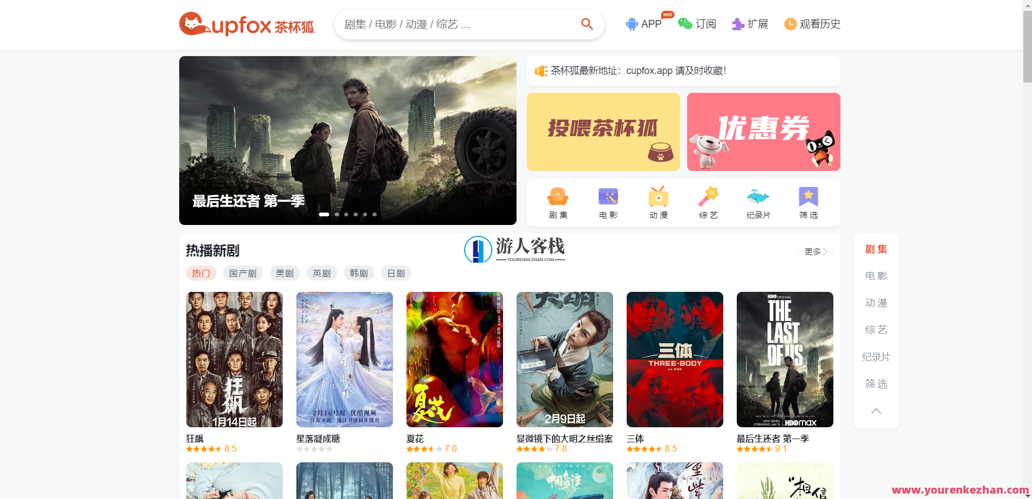
Task: Select 纪录片 in the right sidebar menu
Action: coord(875,357)
